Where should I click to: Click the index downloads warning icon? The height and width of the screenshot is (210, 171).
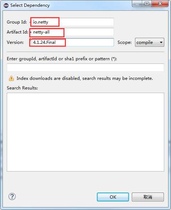pyautogui.click(x=11, y=78)
